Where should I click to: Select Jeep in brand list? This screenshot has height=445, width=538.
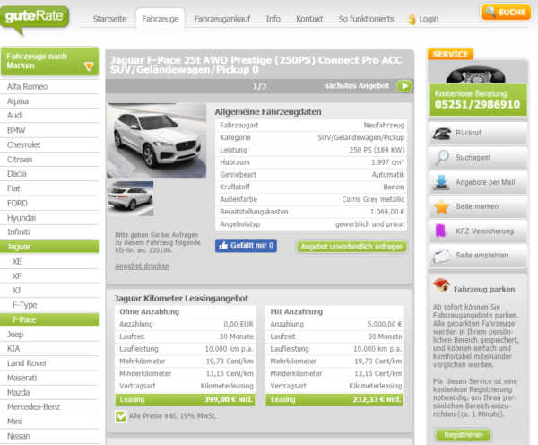coord(49,335)
